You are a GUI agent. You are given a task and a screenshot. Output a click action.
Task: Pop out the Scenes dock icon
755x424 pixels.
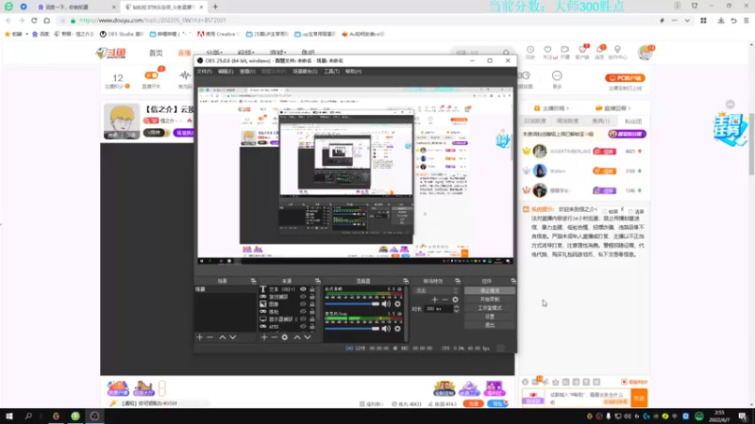253,281
